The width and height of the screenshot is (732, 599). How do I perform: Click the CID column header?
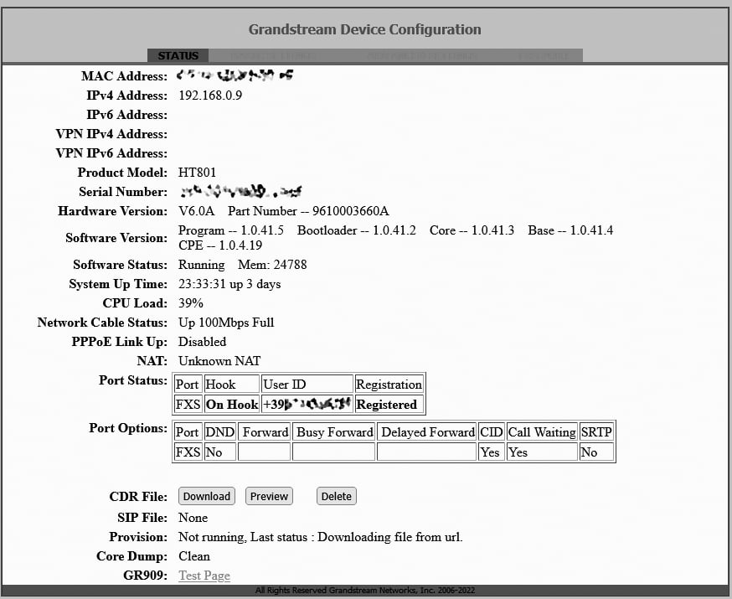click(x=491, y=431)
